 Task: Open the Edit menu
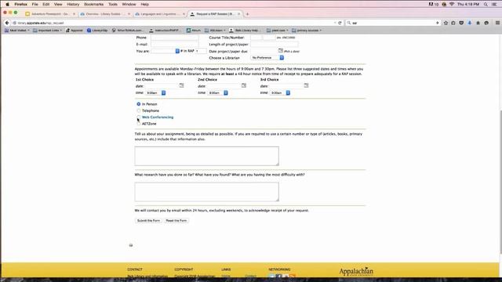46,4
